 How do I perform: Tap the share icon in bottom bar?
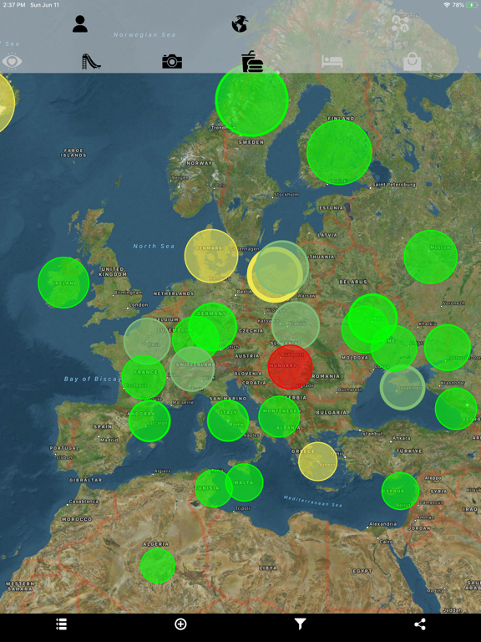[420, 624]
